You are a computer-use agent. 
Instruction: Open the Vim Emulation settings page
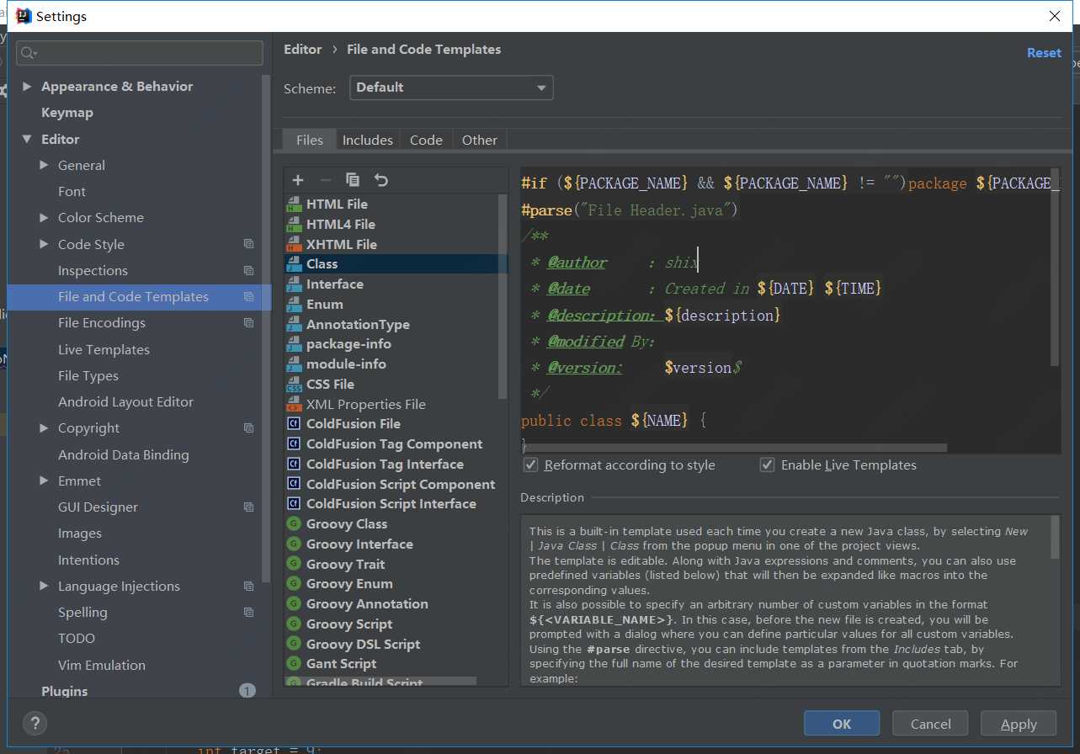(x=102, y=665)
